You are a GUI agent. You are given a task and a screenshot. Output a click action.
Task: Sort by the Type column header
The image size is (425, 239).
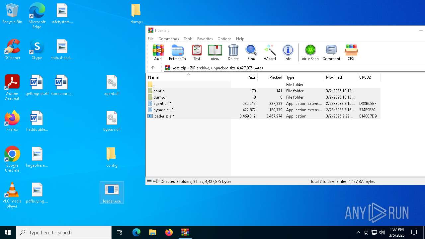304,77
